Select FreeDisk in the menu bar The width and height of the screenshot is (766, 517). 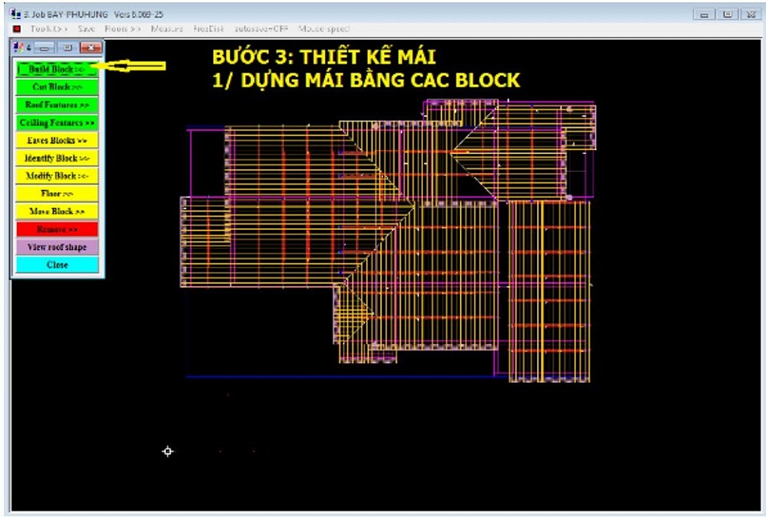tap(210, 29)
